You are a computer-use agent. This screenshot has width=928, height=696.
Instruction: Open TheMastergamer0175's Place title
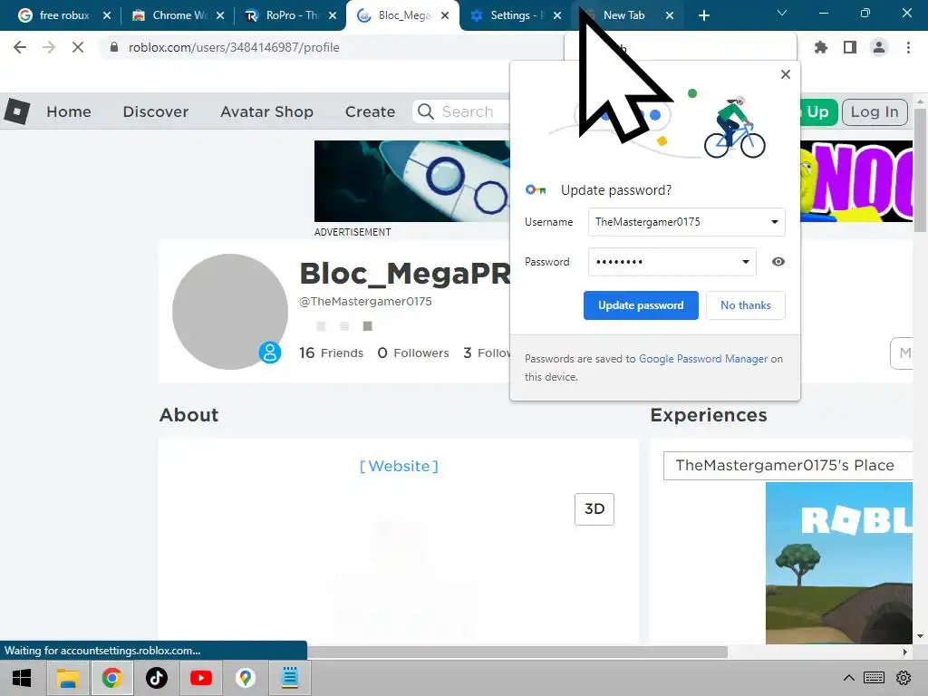click(x=785, y=465)
